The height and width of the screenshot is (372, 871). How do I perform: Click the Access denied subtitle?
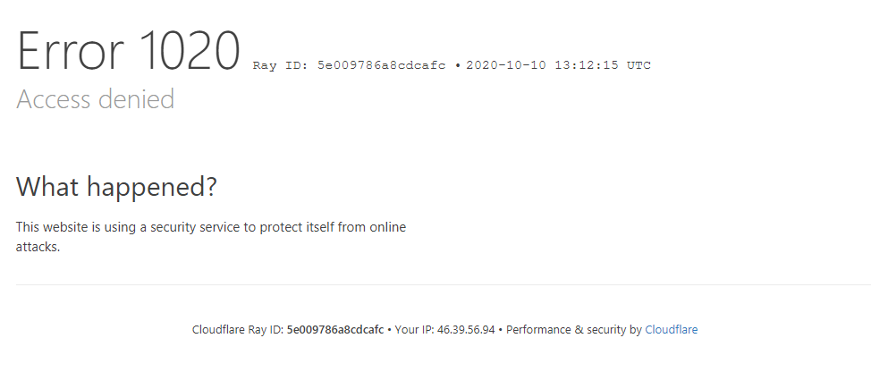pyautogui.click(x=96, y=99)
